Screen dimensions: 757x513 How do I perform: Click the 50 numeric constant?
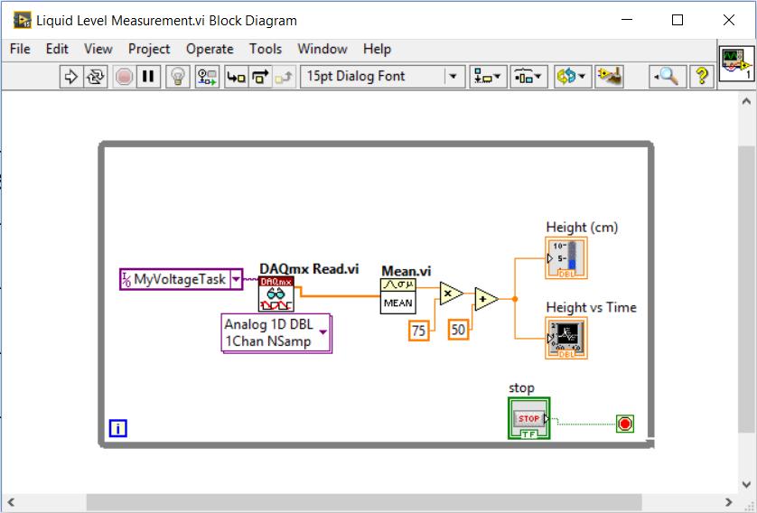pos(458,330)
